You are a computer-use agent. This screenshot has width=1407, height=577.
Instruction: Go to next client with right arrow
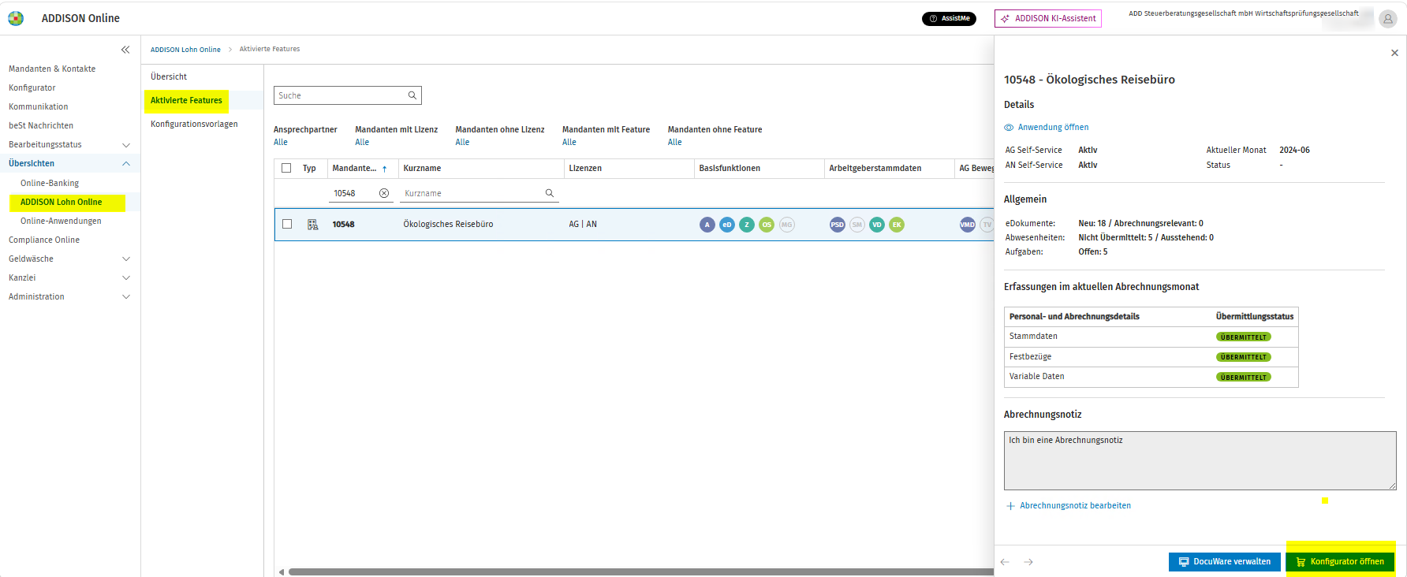click(x=1028, y=562)
